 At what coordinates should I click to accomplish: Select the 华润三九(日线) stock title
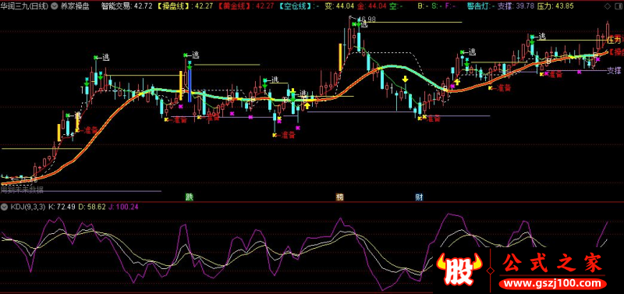[25, 6]
